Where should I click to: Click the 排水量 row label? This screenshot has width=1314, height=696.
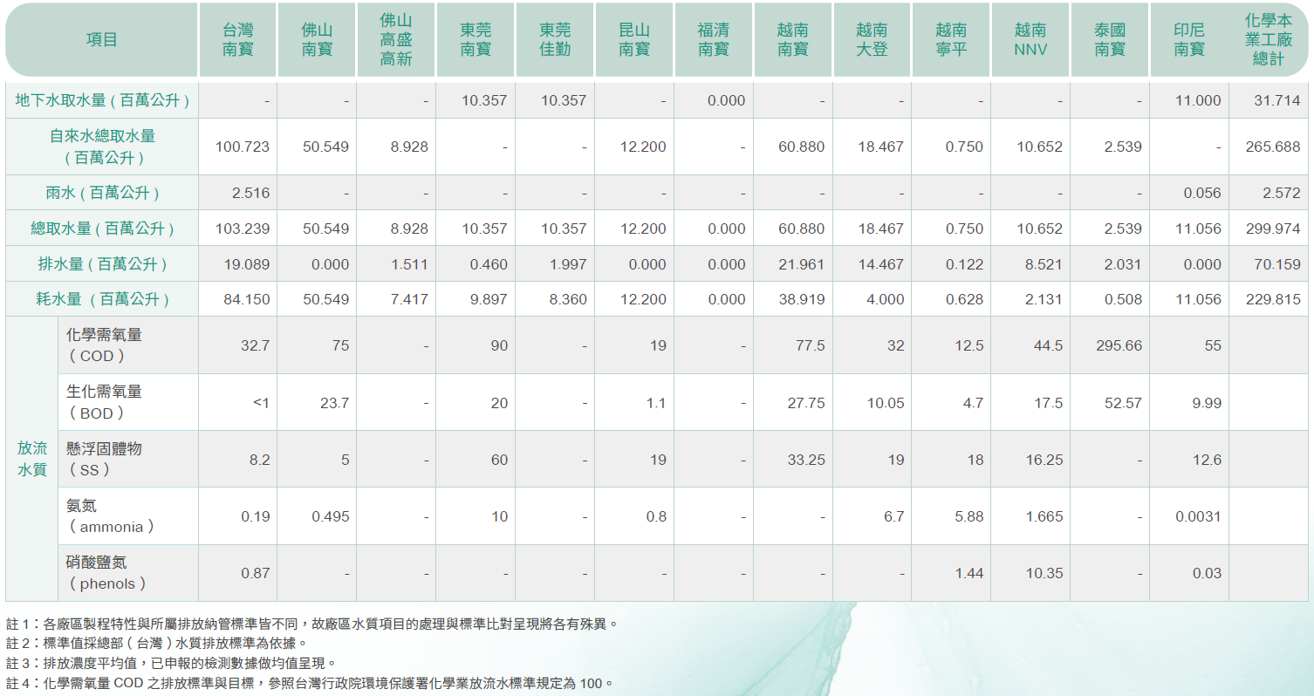[x=103, y=263]
